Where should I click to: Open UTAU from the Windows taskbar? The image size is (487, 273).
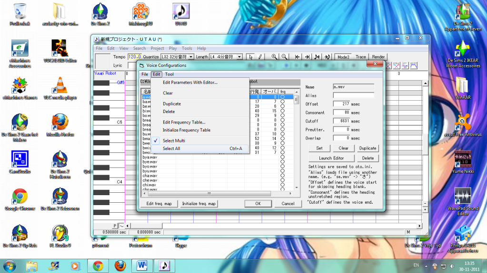point(164,265)
